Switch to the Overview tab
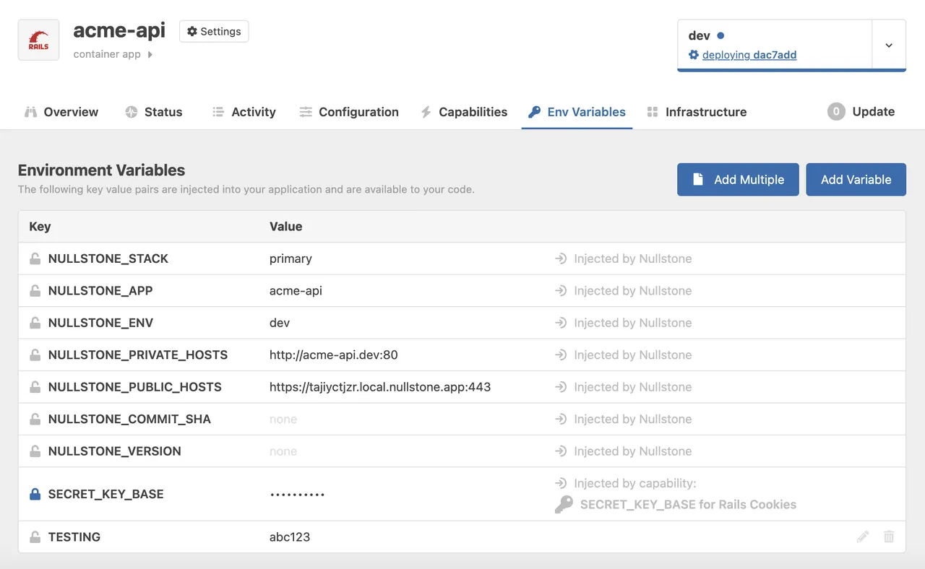The height and width of the screenshot is (569, 925). [x=61, y=112]
